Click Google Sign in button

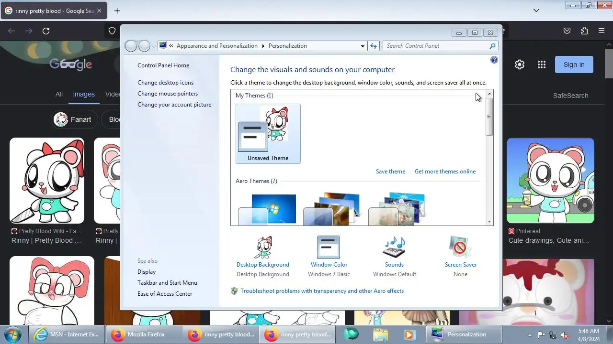[x=574, y=64]
